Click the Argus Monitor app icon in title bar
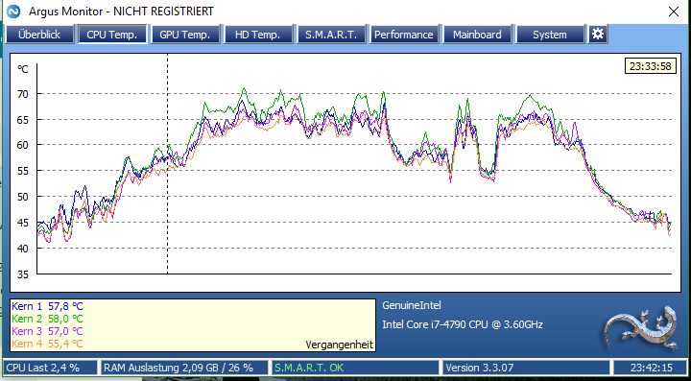 (13, 11)
